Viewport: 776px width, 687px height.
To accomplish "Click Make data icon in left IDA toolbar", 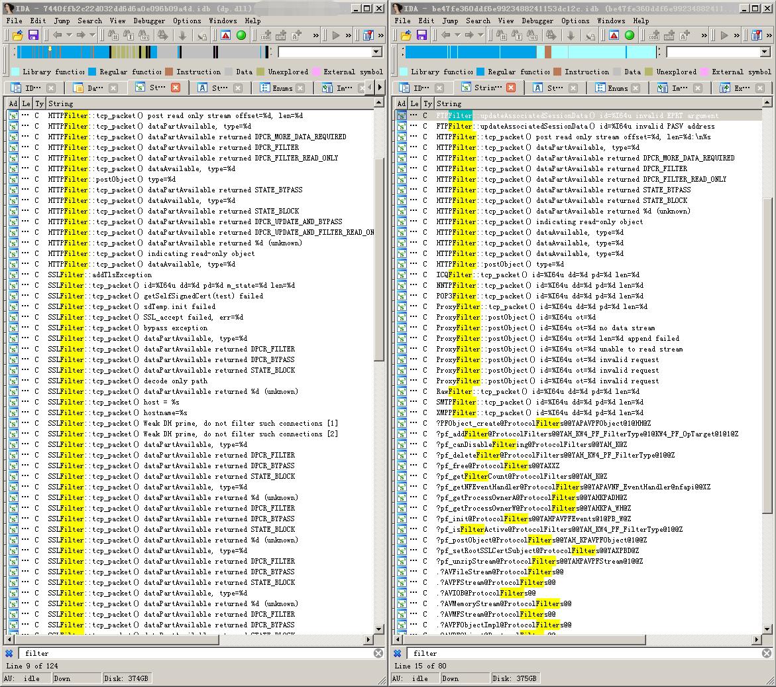I will (281, 35).
